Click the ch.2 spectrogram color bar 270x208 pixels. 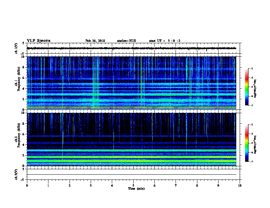click(x=246, y=143)
